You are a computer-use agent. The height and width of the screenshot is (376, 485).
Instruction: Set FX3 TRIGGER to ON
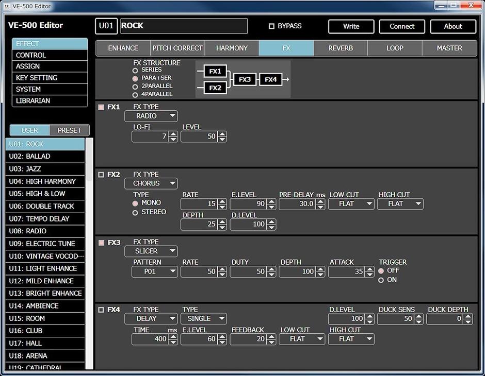click(x=381, y=280)
